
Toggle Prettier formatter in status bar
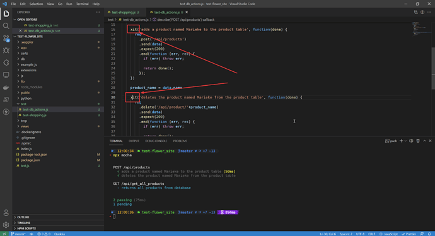click(x=409, y=233)
